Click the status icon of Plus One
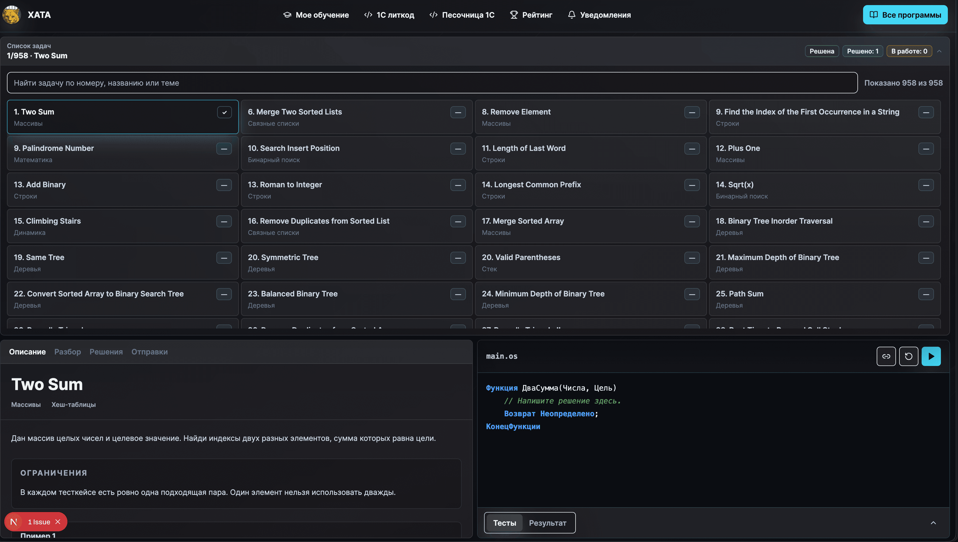This screenshot has width=958, height=542. (926, 148)
